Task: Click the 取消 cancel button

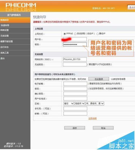Action: click(103, 128)
